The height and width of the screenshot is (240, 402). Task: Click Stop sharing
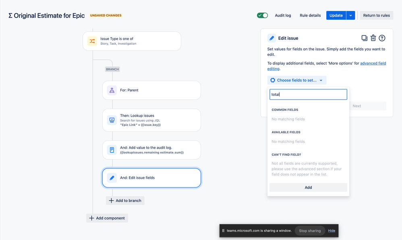point(310,230)
